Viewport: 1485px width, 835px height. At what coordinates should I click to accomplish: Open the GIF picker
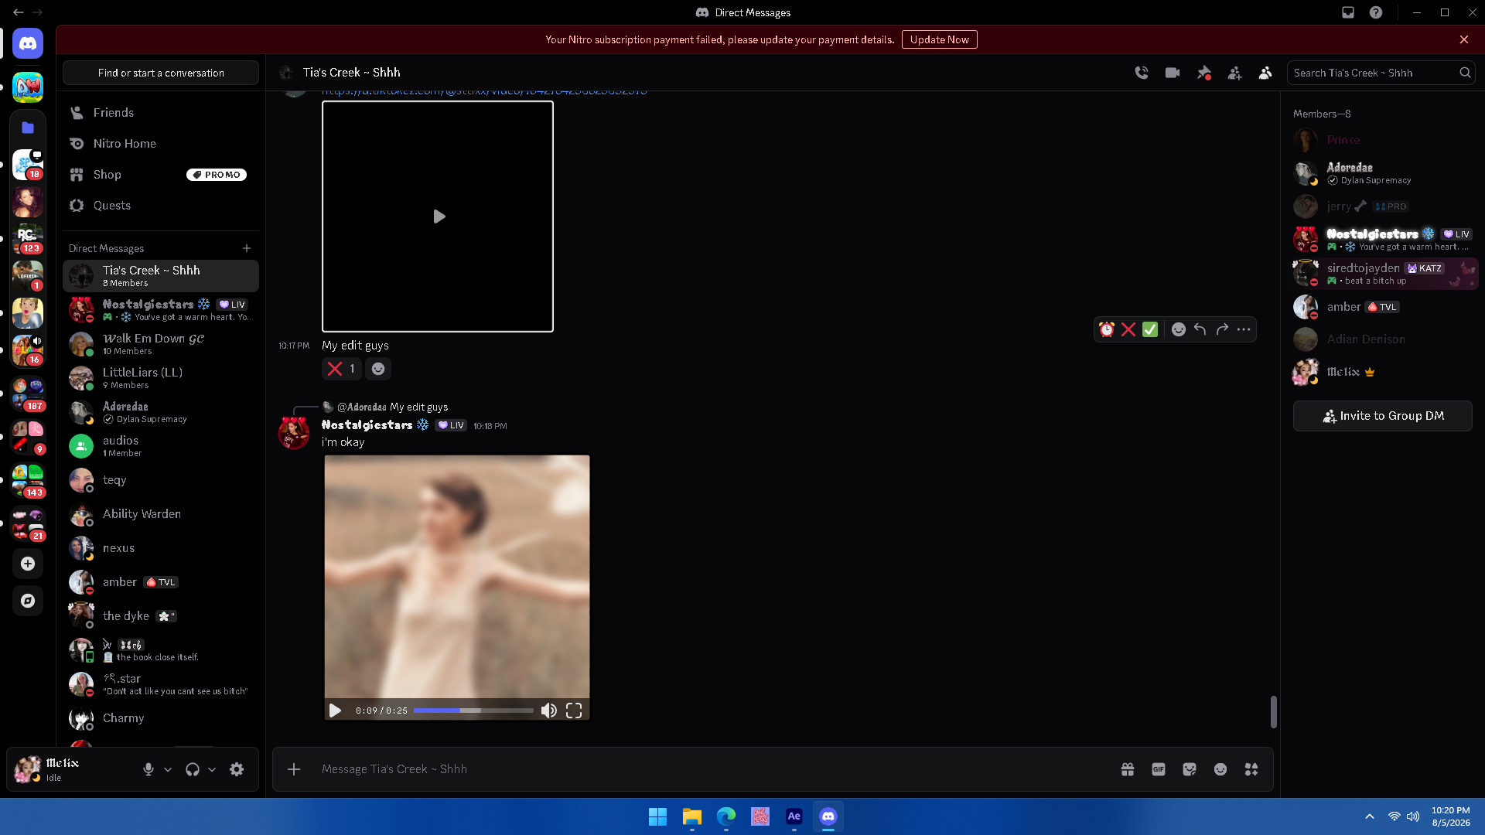pyautogui.click(x=1159, y=769)
